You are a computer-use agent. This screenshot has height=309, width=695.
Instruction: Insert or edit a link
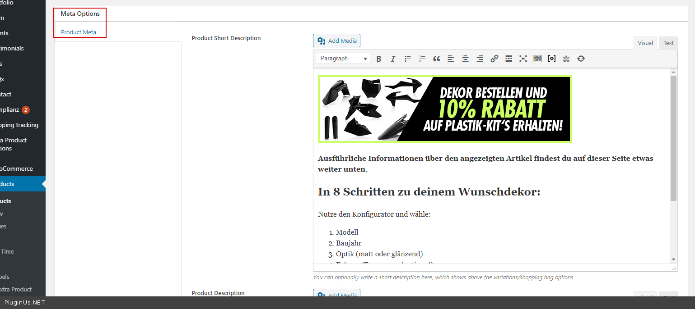coord(494,59)
